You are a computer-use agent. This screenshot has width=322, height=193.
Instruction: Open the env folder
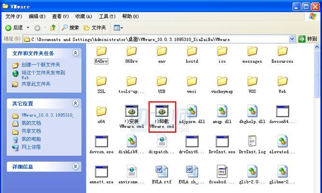[162, 55]
